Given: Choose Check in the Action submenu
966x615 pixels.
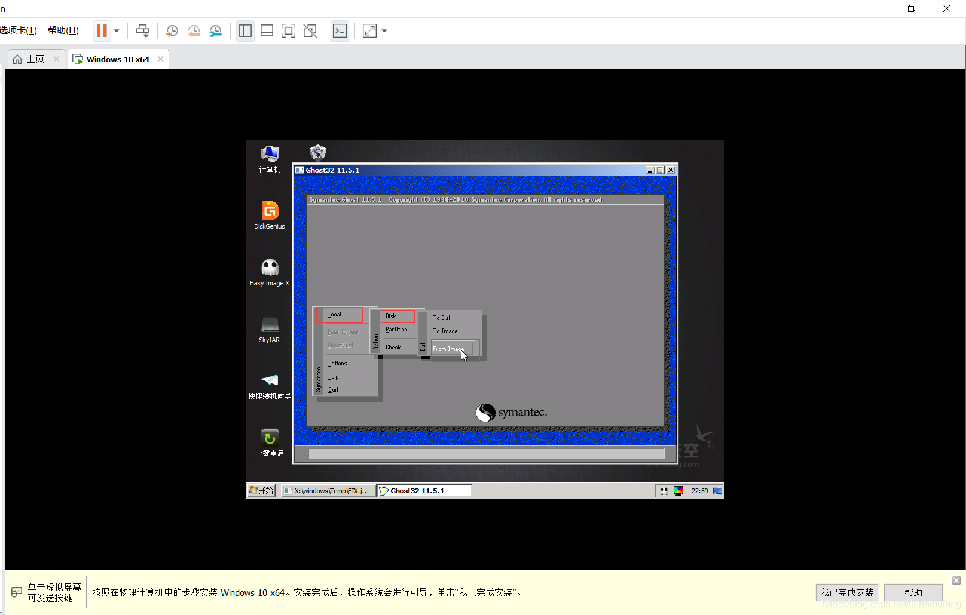Looking at the screenshot, I should coord(393,347).
